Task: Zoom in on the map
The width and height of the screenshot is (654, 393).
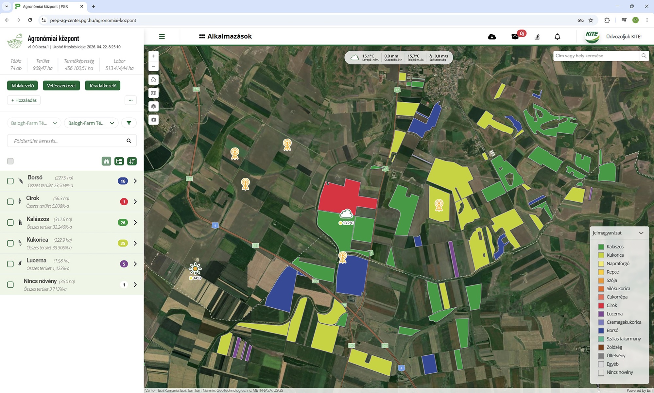Action: [153, 56]
